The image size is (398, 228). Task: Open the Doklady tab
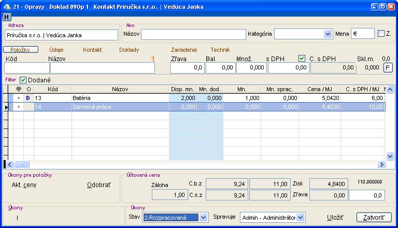pyautogui.click(x=129, y=50)
